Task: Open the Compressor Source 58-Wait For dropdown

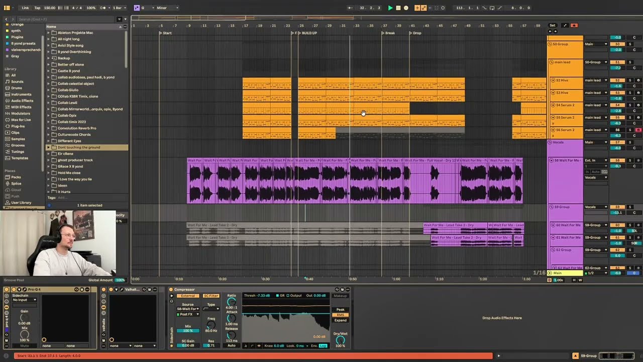Action: coord(188,309)
